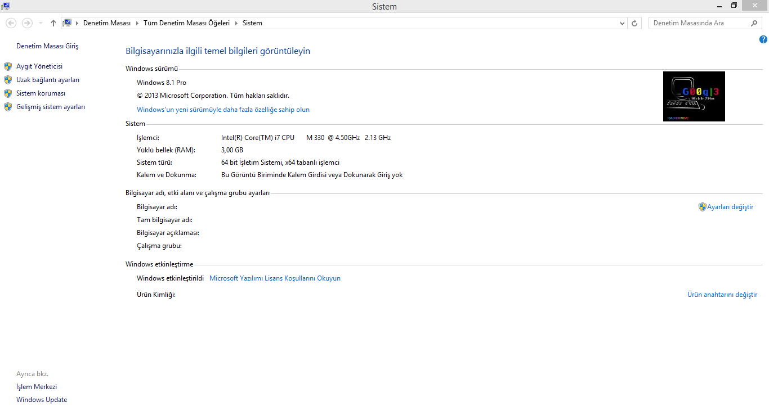Expand the address bar history dropdown

622,23
